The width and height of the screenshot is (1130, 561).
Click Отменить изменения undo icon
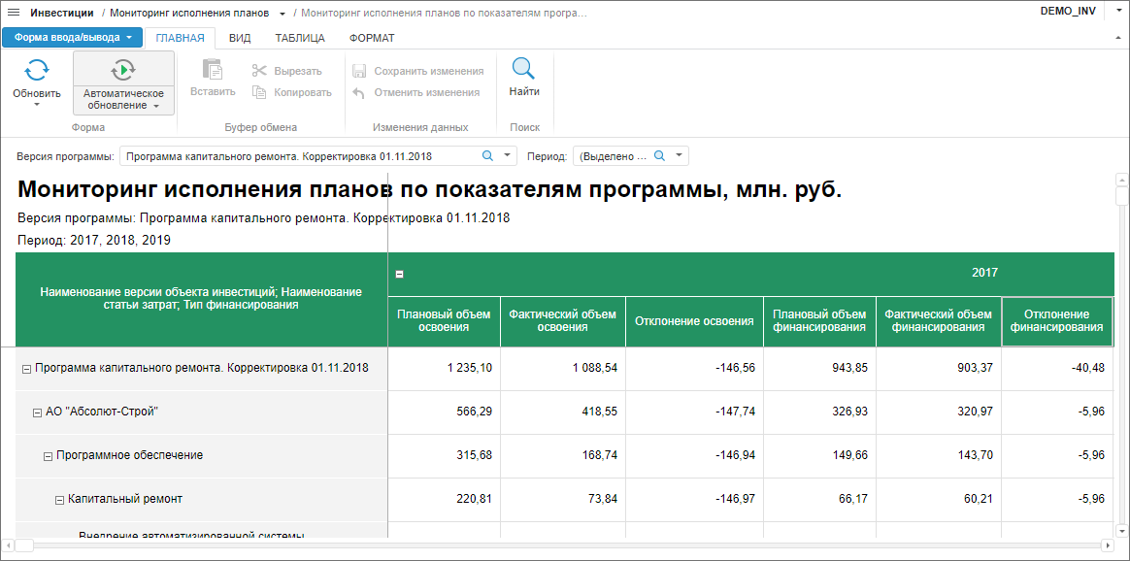pyautogui.click(x=358, y=92)
